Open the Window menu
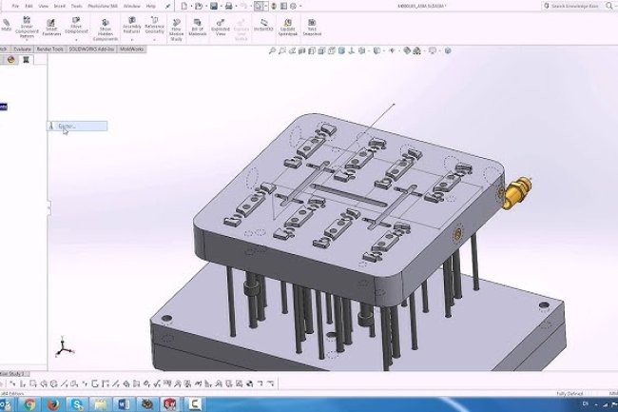 click(131, 7)
